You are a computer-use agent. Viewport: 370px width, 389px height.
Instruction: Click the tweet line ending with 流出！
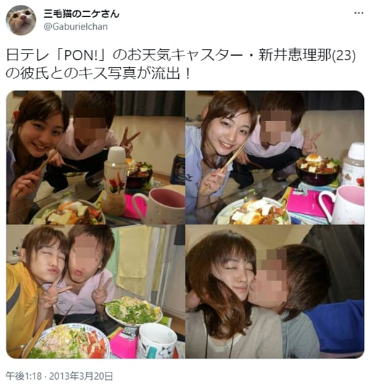98,73
